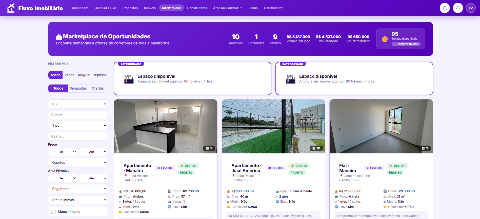
Task: Open the Imóveis nav item
Action: coord(150,8)
